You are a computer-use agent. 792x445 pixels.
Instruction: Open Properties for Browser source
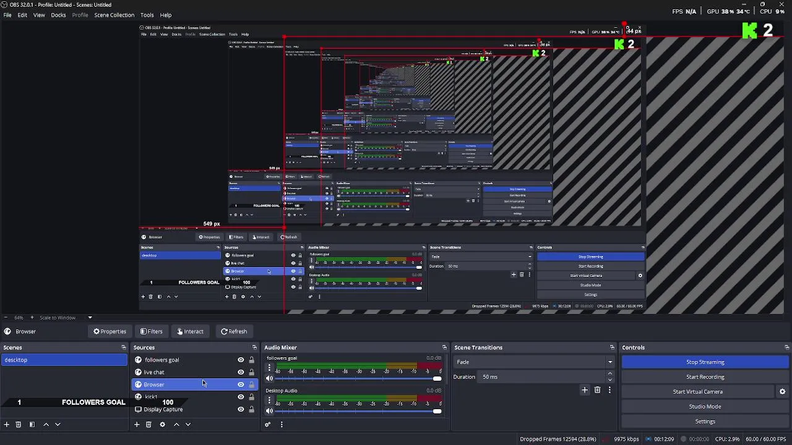pos(110,331)
